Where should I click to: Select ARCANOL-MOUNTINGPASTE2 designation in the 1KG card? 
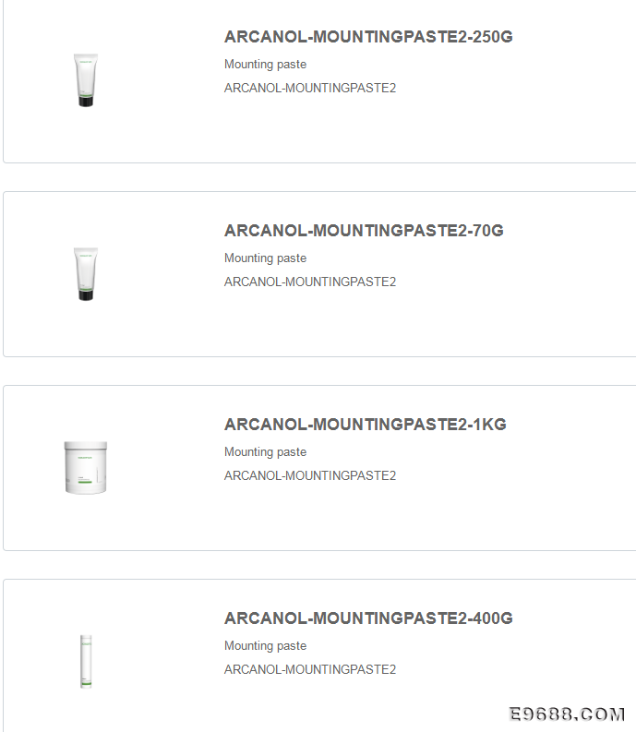(310, 475)
